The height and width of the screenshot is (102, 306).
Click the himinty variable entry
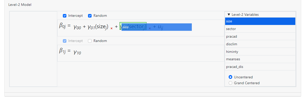[x=260, y=52]
